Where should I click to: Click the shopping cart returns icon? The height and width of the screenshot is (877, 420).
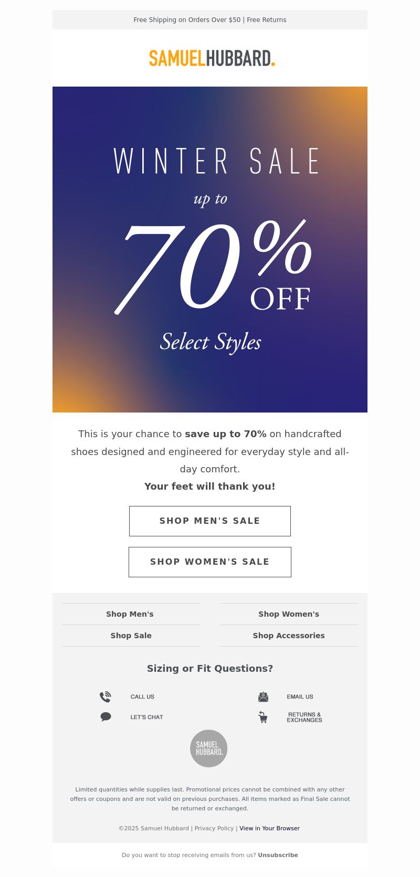pyautogui.click(x=263, y=717)
